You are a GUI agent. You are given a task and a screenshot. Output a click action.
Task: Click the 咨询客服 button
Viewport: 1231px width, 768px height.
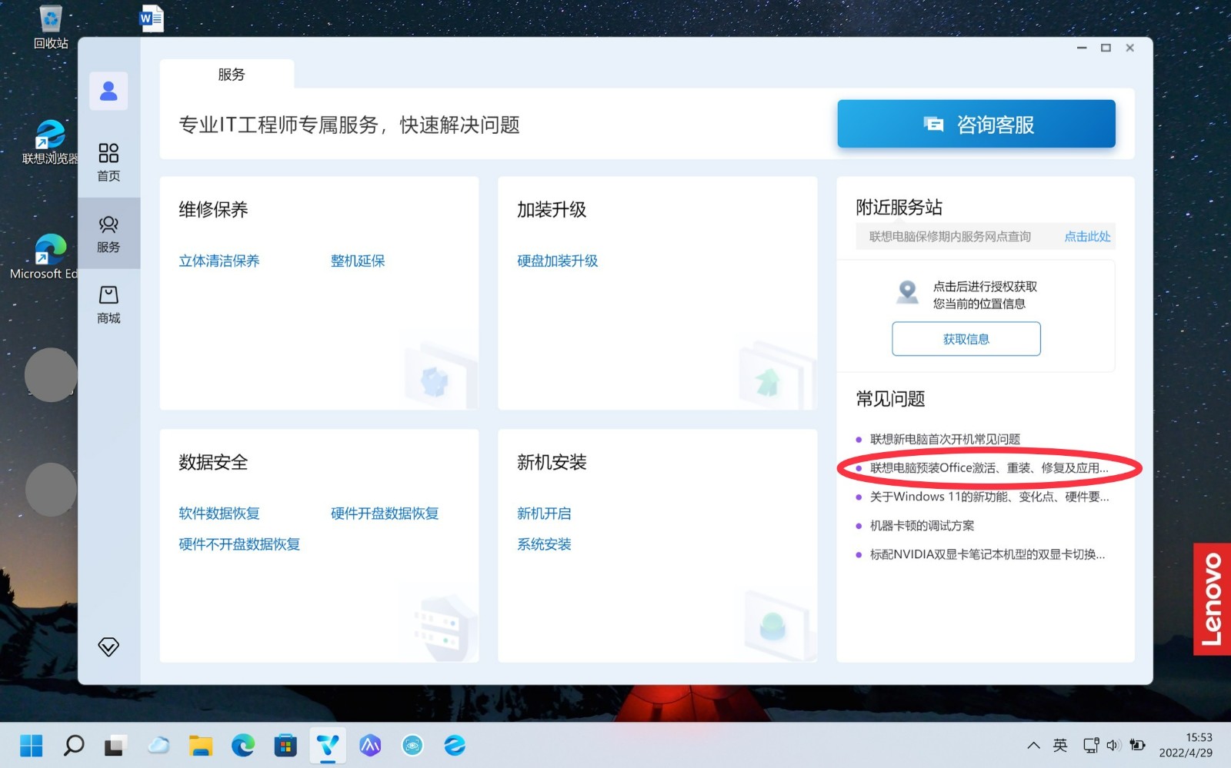click(976, 124)
